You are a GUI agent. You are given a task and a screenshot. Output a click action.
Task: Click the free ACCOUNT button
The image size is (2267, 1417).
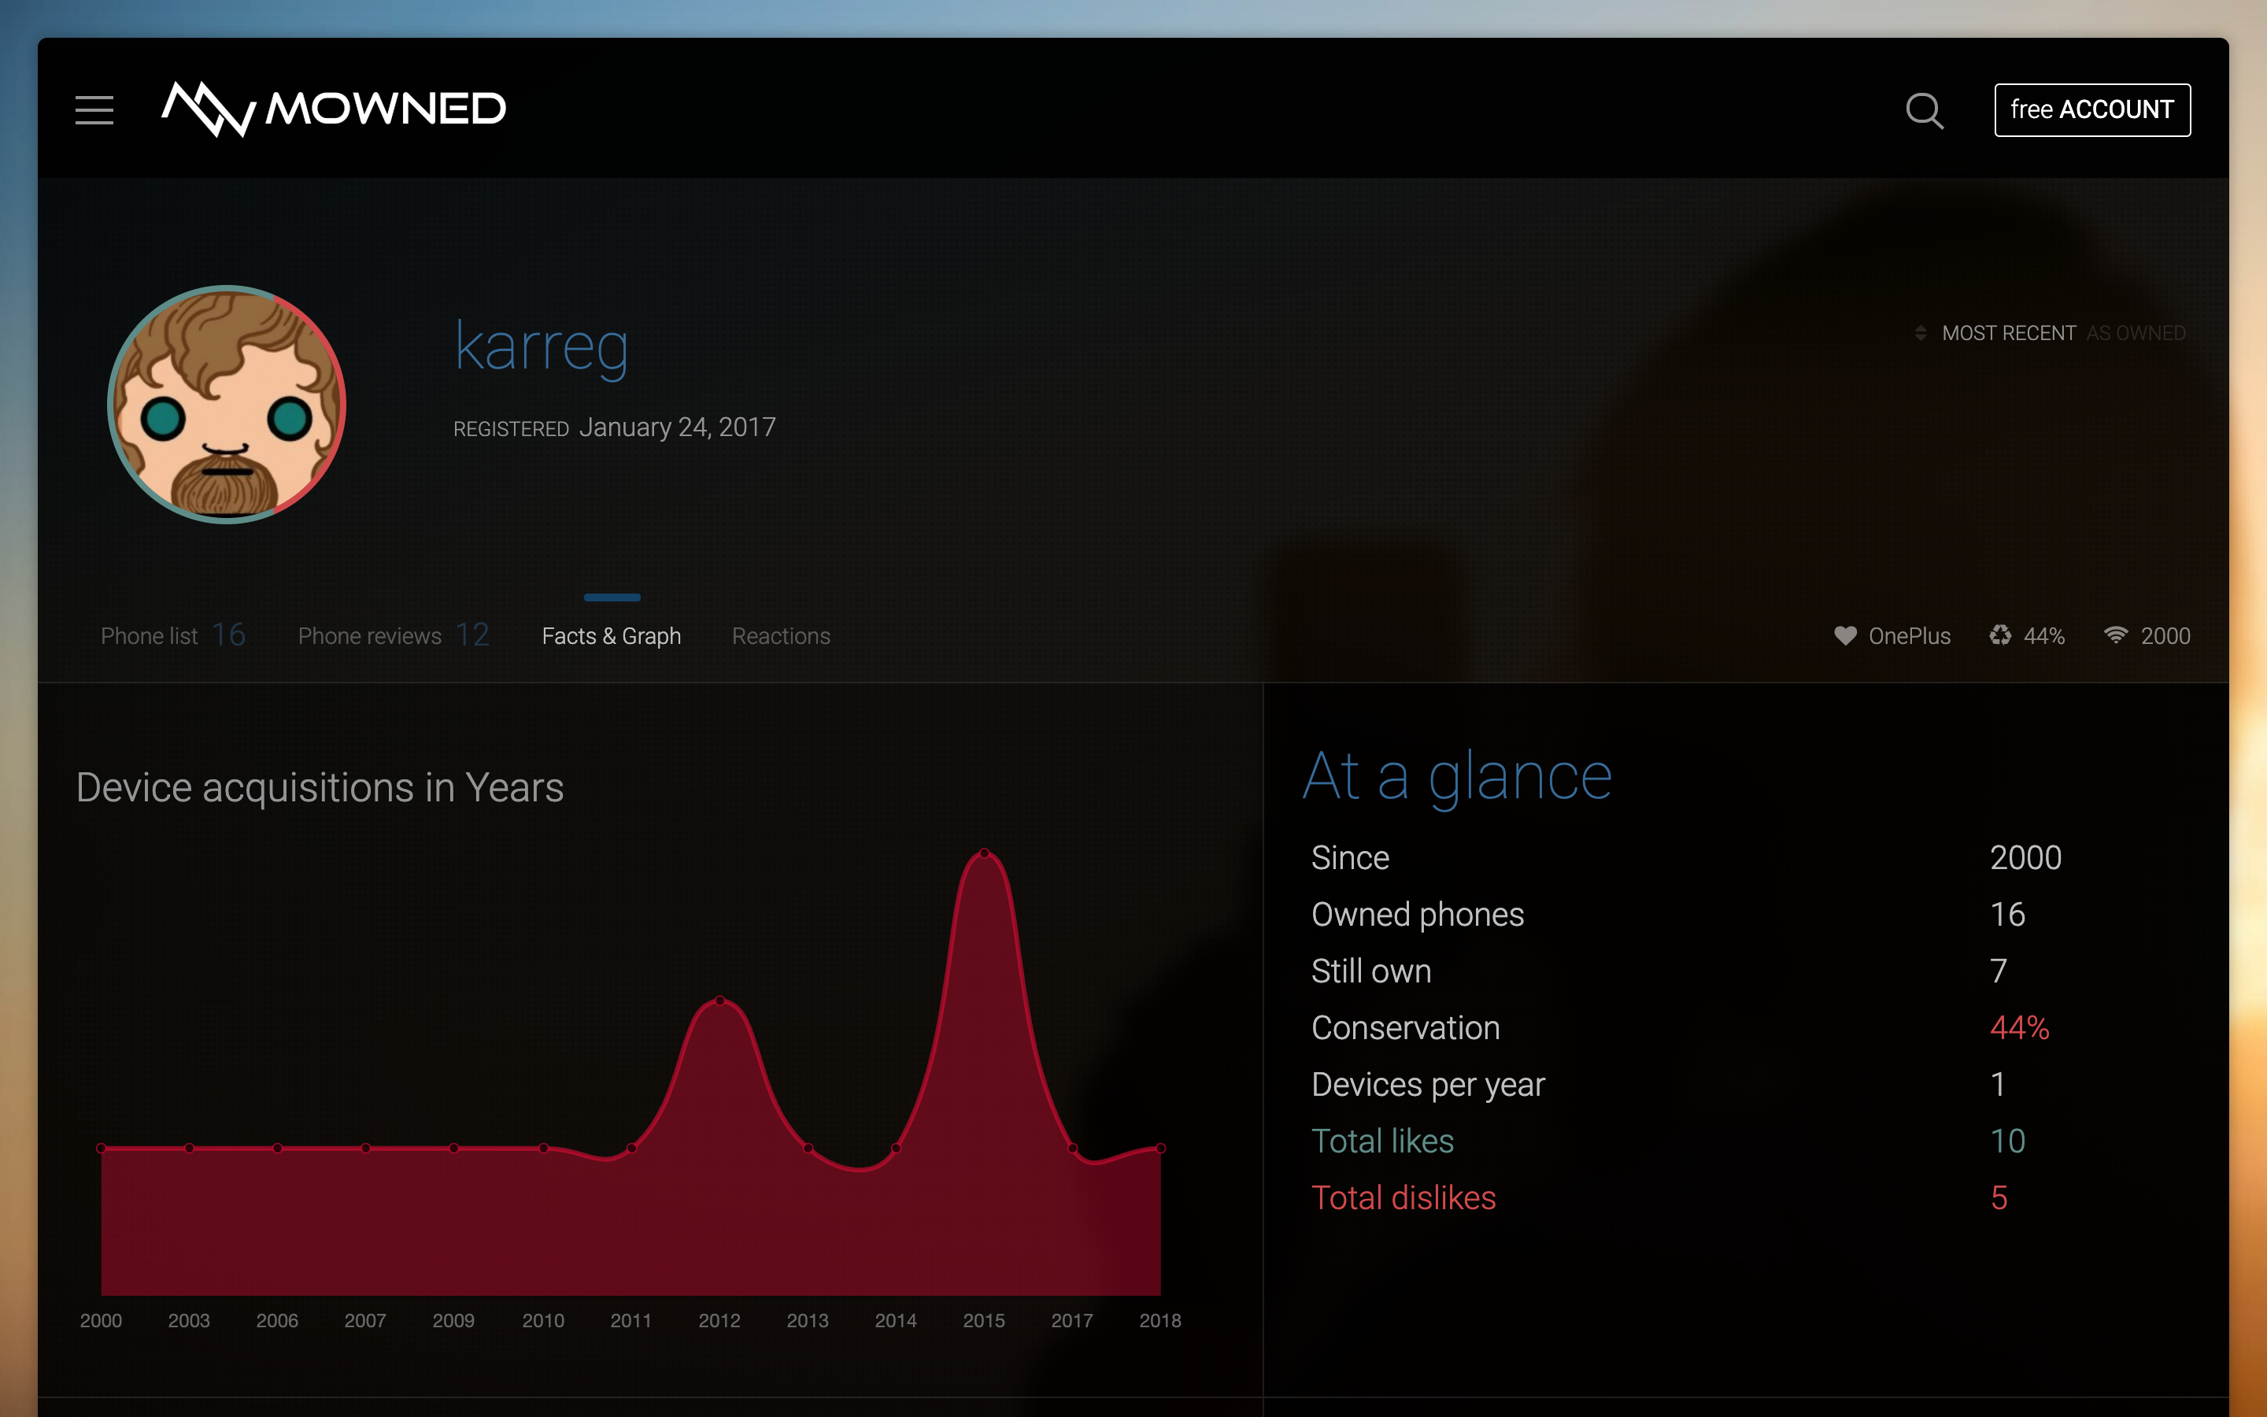tap(2091, 109)
